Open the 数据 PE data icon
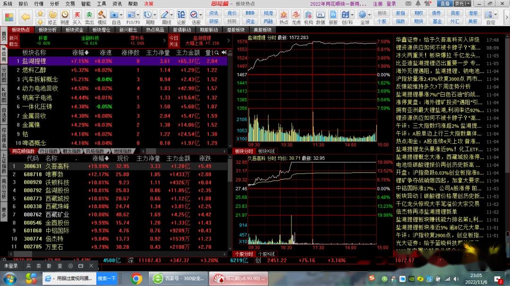This screenshot has height=286, width=510. pyautogui.click(x=320, y=17)
